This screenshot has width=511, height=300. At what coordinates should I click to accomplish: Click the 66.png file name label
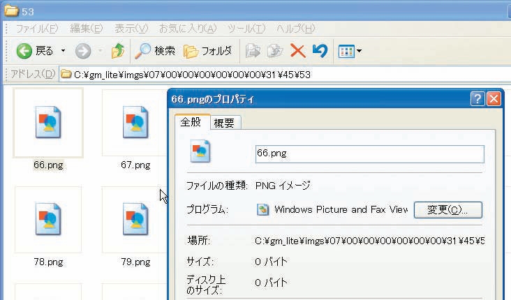(48, 165)
